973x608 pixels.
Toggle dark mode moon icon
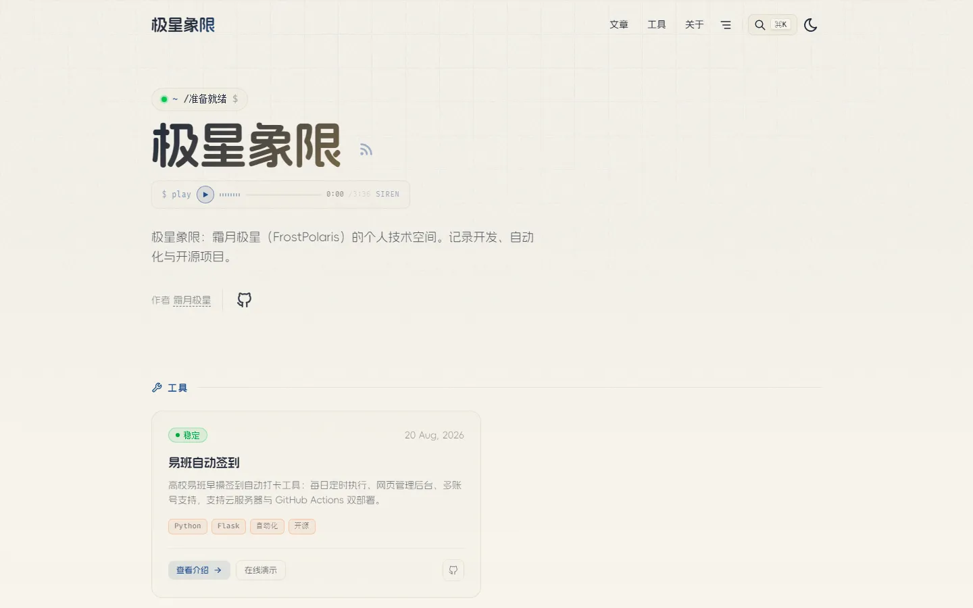[x=811, y=25]
